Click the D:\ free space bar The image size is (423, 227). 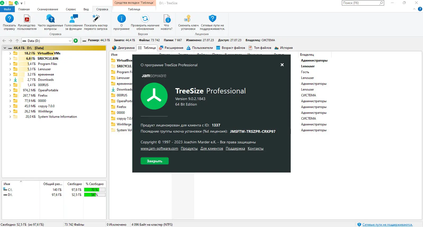click(x=95, y=195)
